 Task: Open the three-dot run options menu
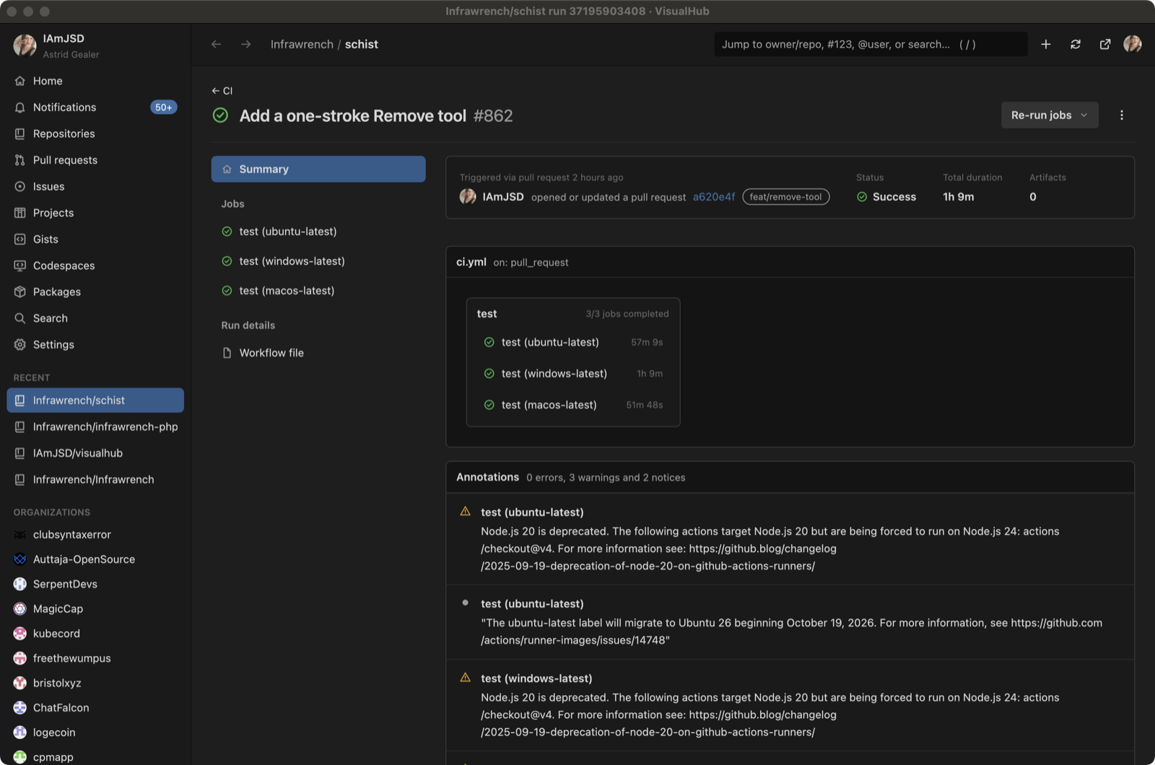[x=1122, y=115]
